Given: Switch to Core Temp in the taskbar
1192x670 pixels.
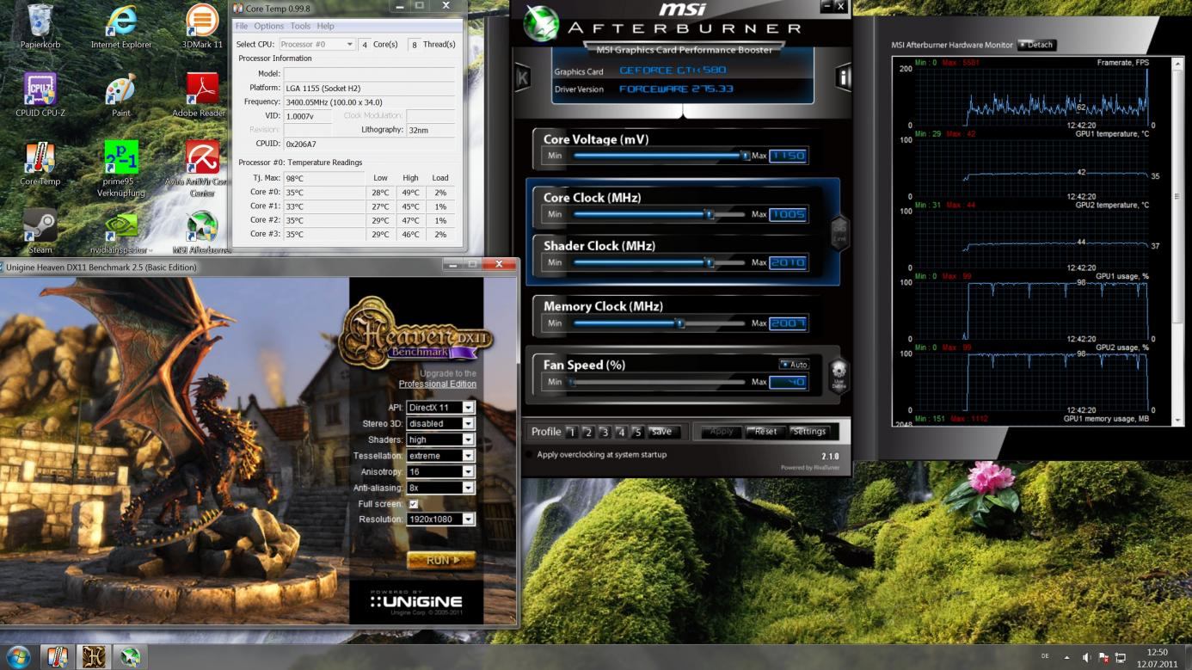Looking at the screenshot, I should point(57,657).
